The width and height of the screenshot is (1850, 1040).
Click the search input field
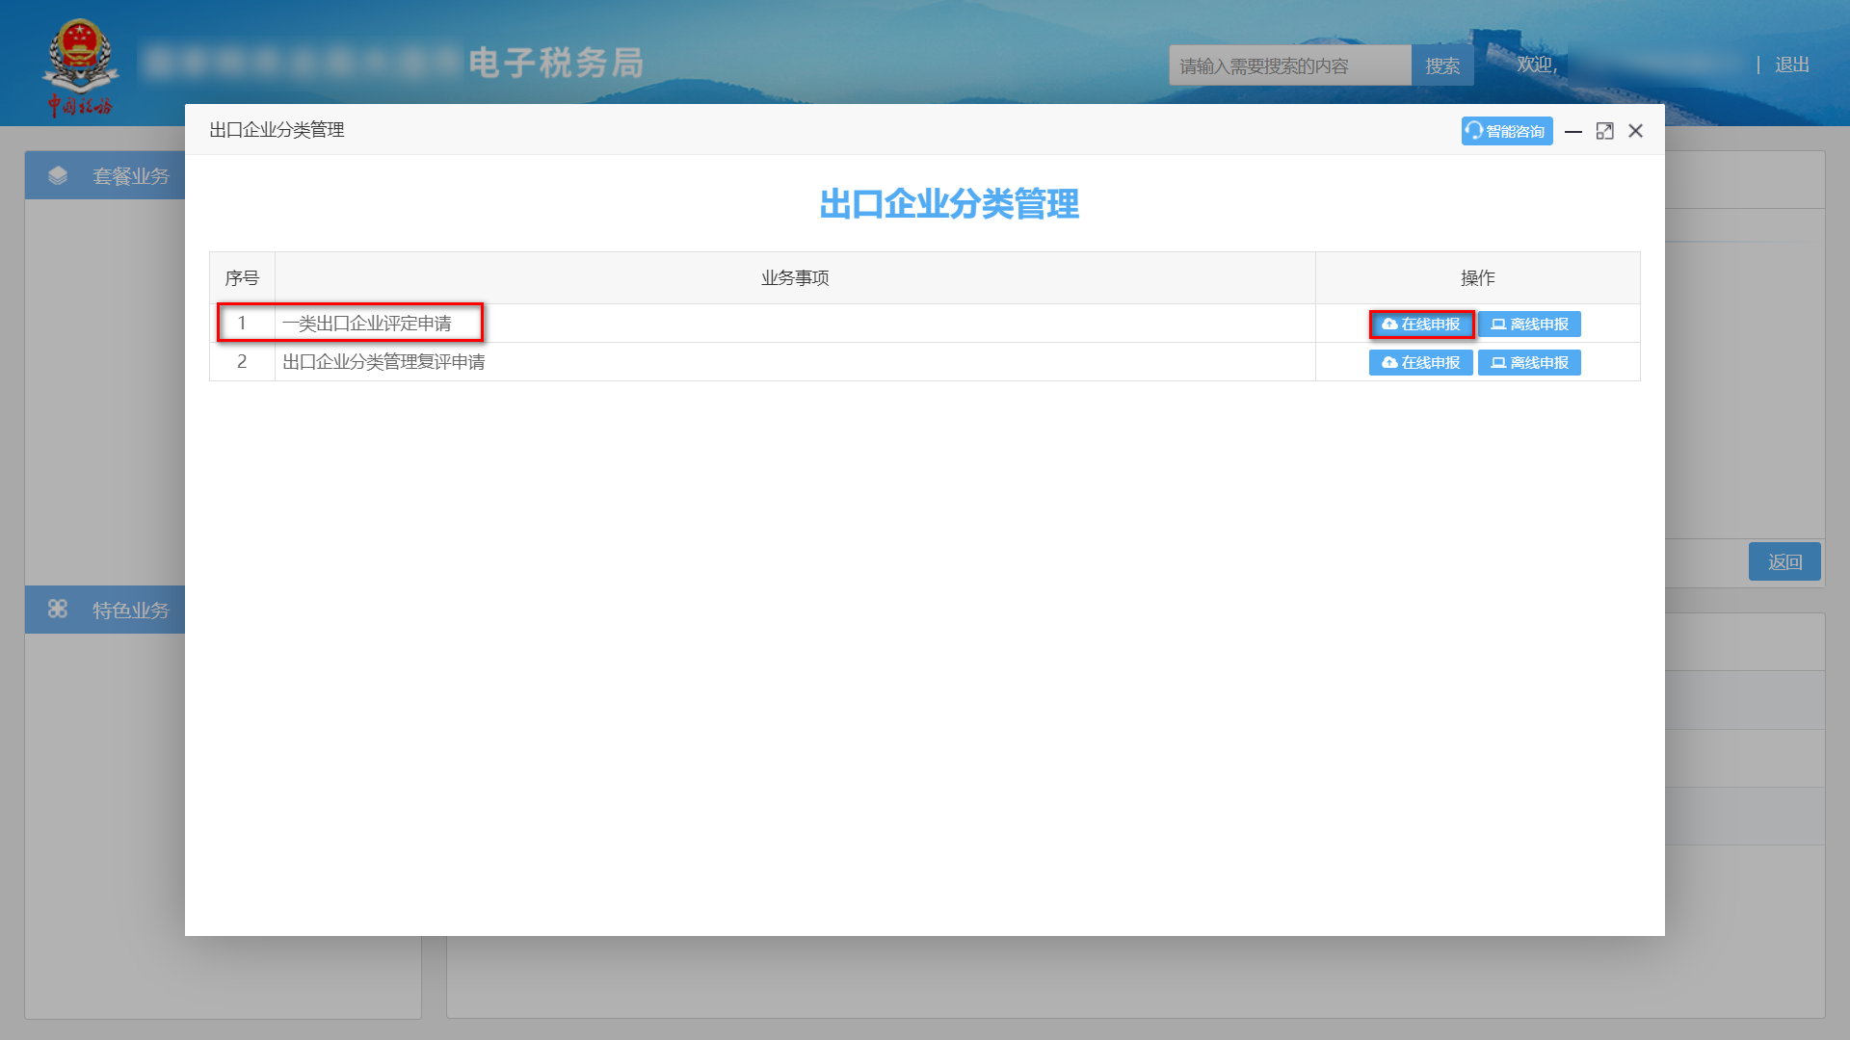[1289, 65]
